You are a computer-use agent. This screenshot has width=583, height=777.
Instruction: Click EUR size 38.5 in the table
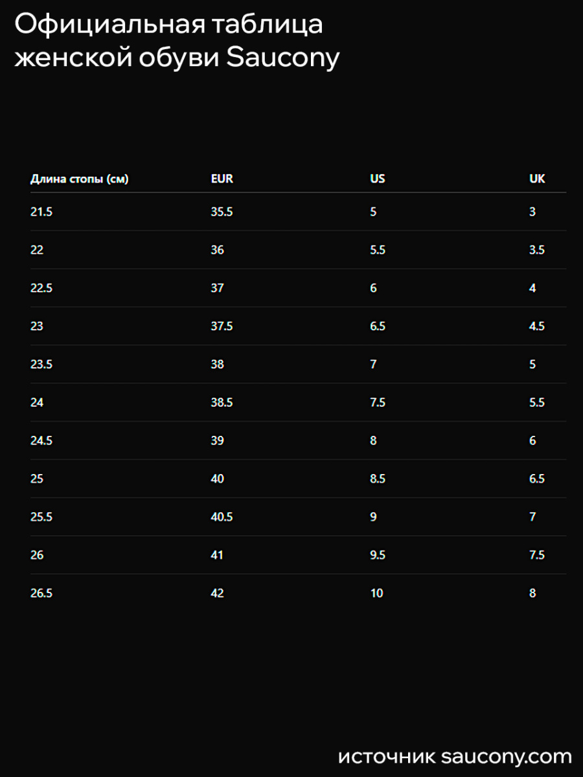click(222, 403)
